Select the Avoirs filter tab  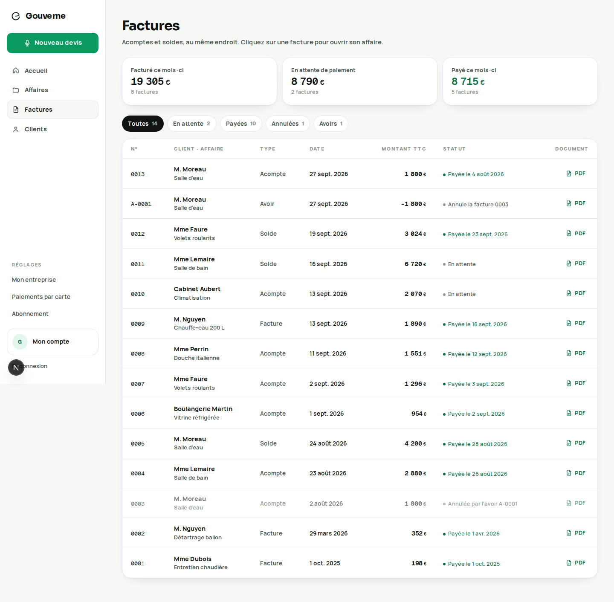pos(331,124)
